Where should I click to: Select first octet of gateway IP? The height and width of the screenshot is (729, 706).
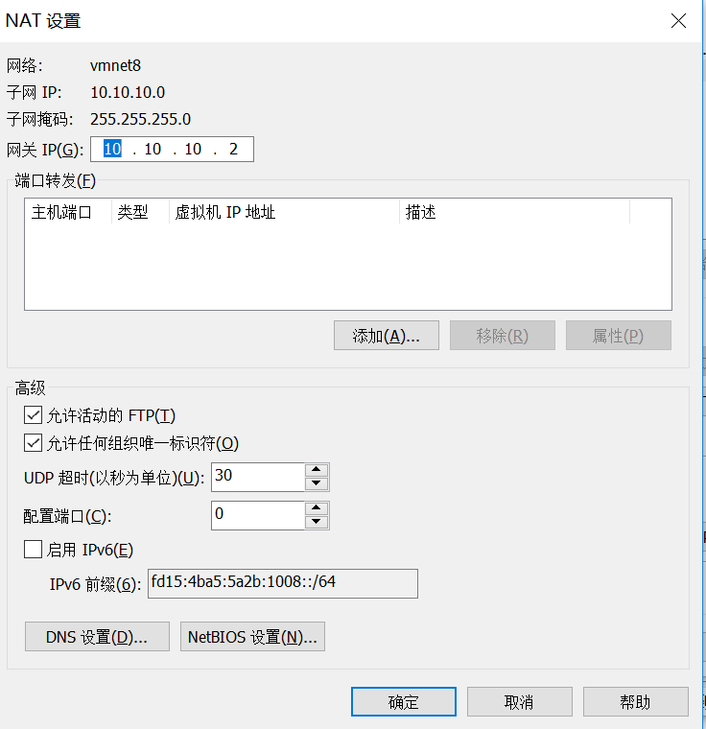point(112,149)
